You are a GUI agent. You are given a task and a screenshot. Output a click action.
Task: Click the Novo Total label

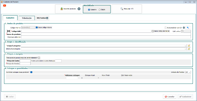pyautogui.click(x=106, y=75)
